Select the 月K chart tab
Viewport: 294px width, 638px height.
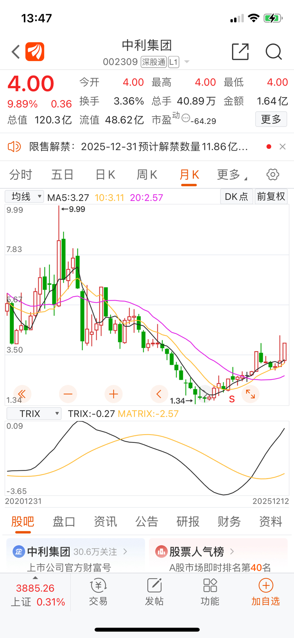pyautogui.click(x=189, y=175)
